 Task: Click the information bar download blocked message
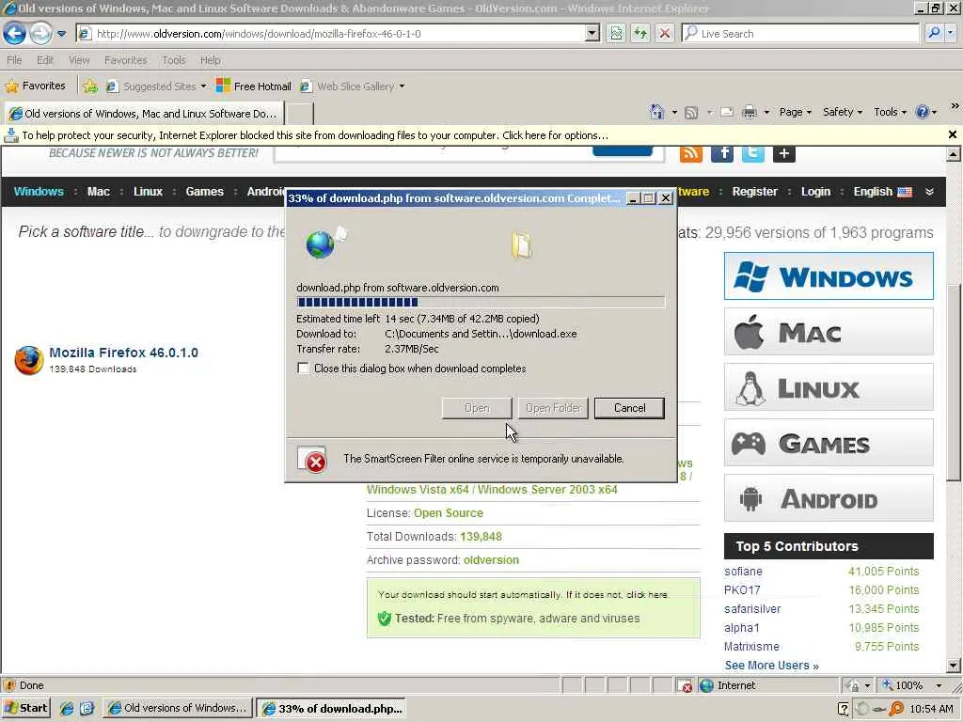pyautogui.click(x=315, y=135)
